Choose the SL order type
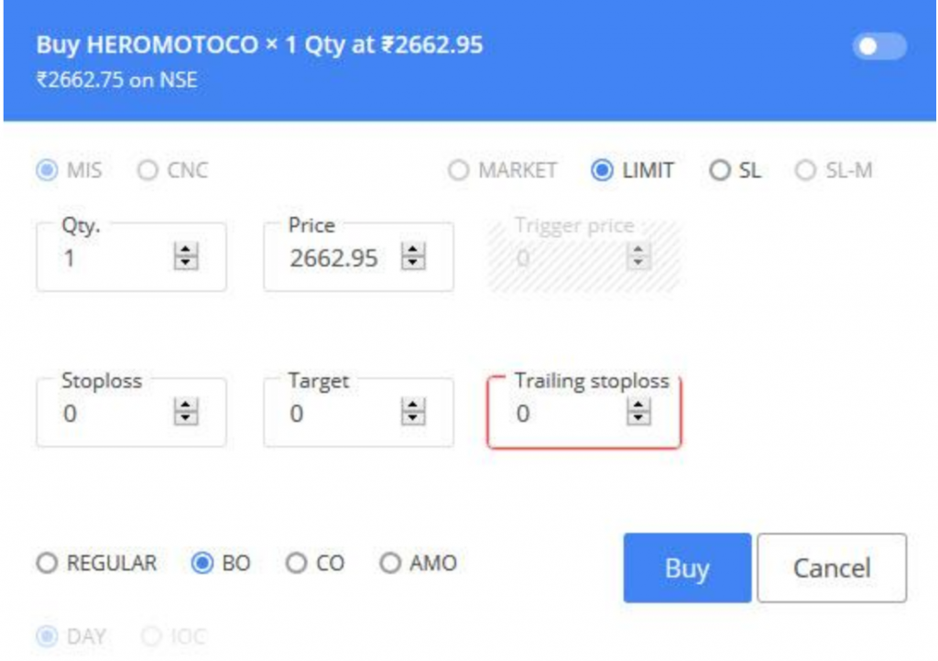938x661 pixels. tap(720, 170)
